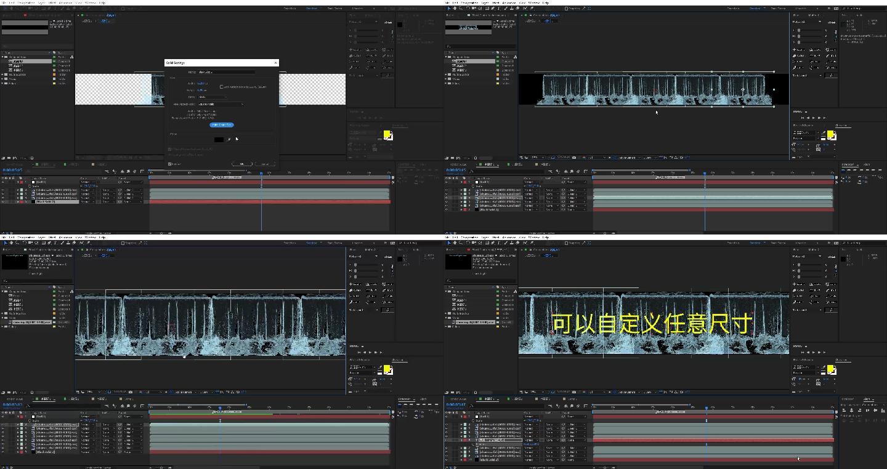
Task: Tick Lock Aspect Ratio checkbox in Solid Settings
Action: [x=222, y=87]
